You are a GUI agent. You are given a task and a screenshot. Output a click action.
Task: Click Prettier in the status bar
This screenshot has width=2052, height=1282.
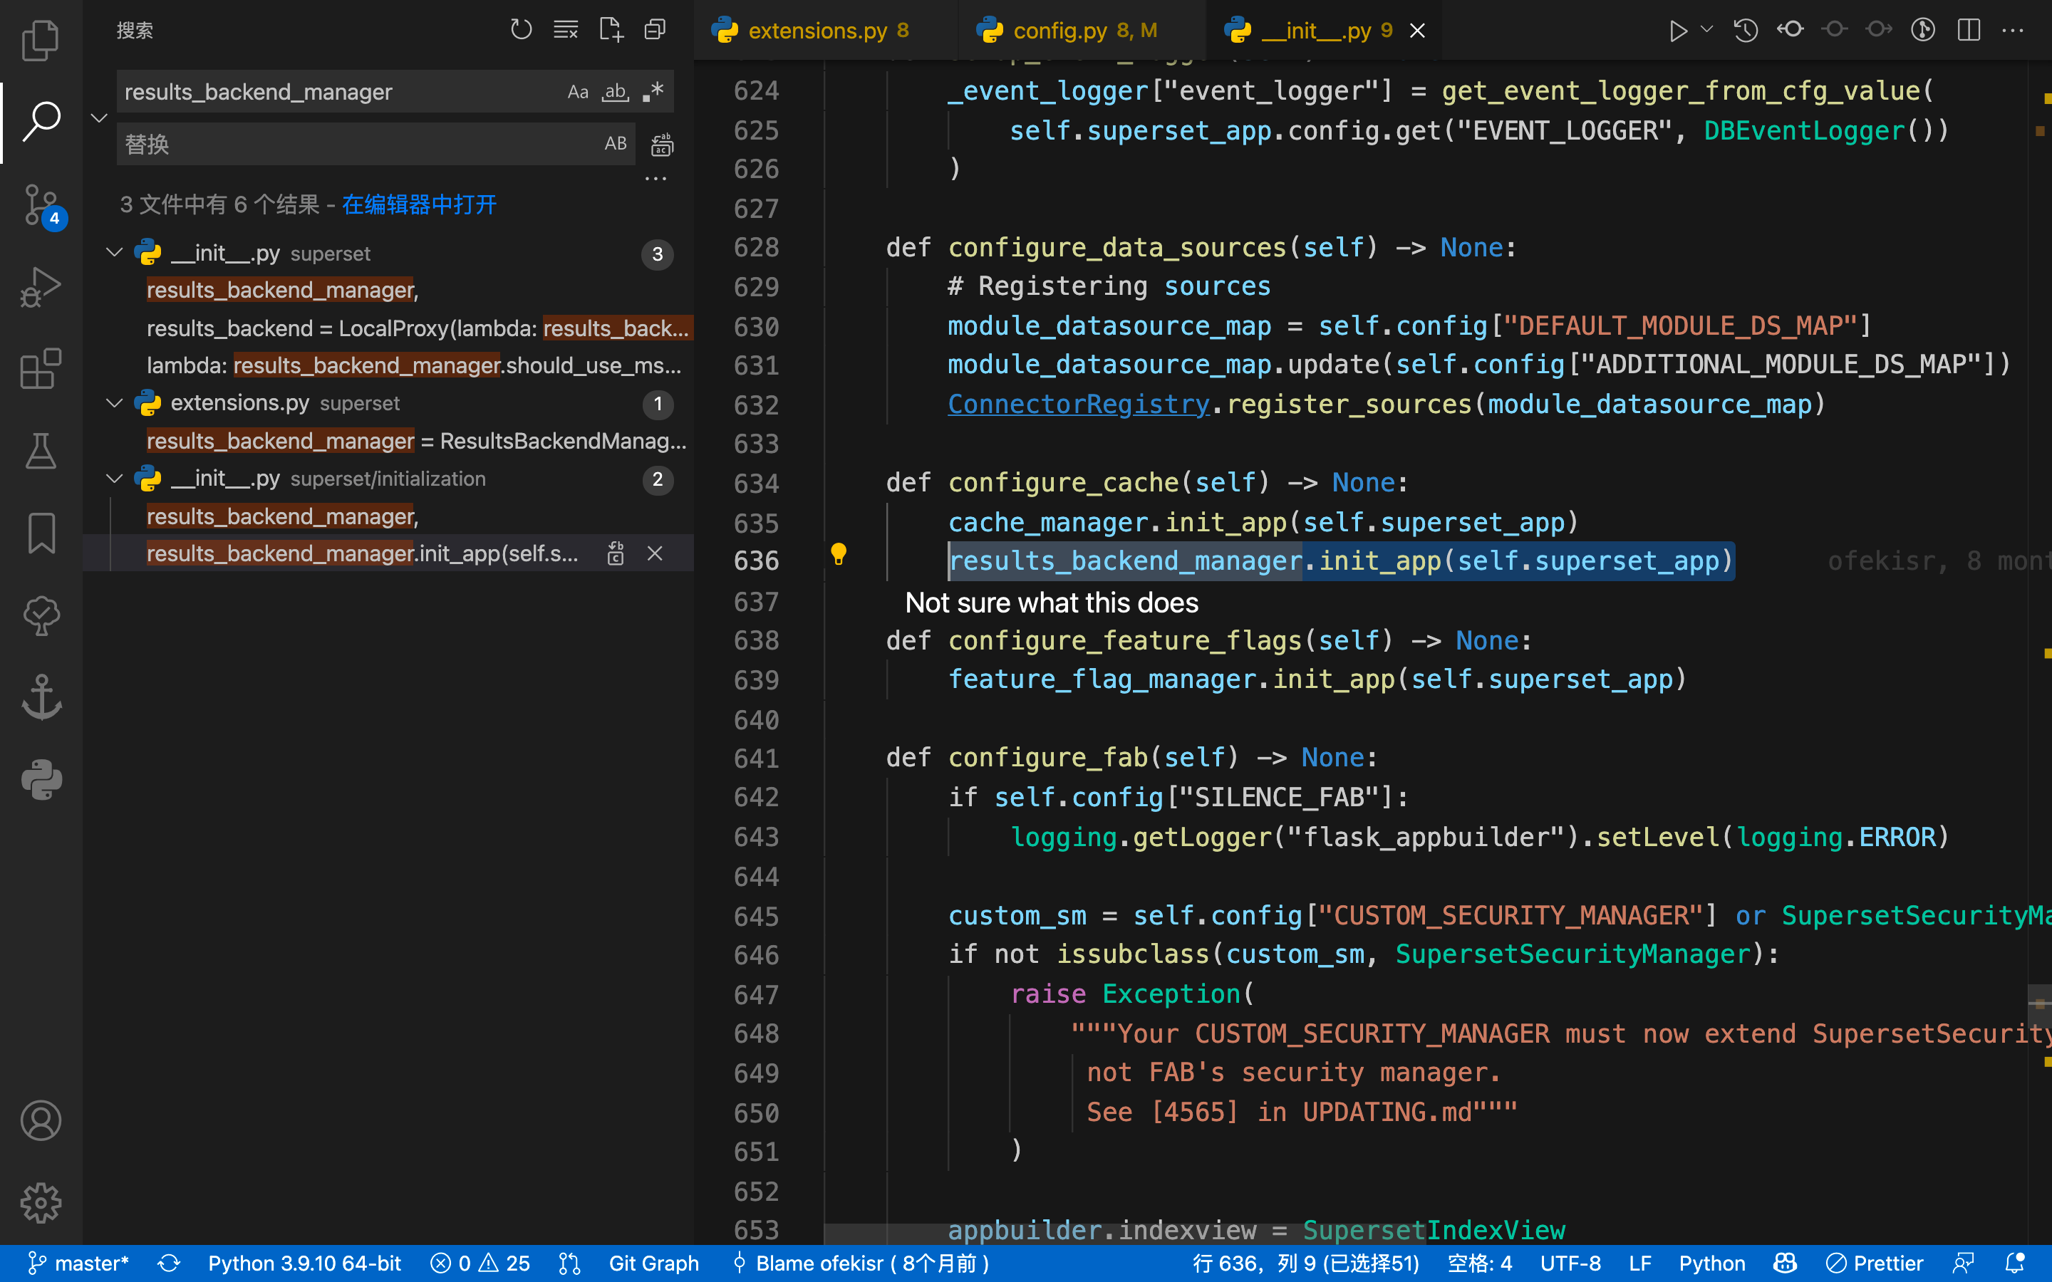click(x=1877, y=1263)
